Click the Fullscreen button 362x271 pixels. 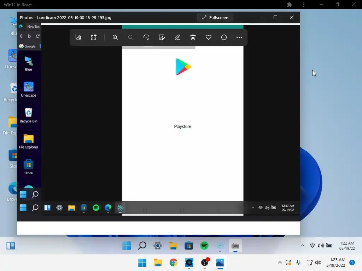pos(215,18)
